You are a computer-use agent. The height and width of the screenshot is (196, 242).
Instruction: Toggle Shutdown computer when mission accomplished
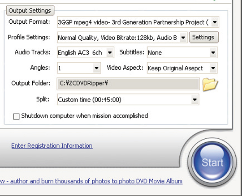click(x=17, y=116)
